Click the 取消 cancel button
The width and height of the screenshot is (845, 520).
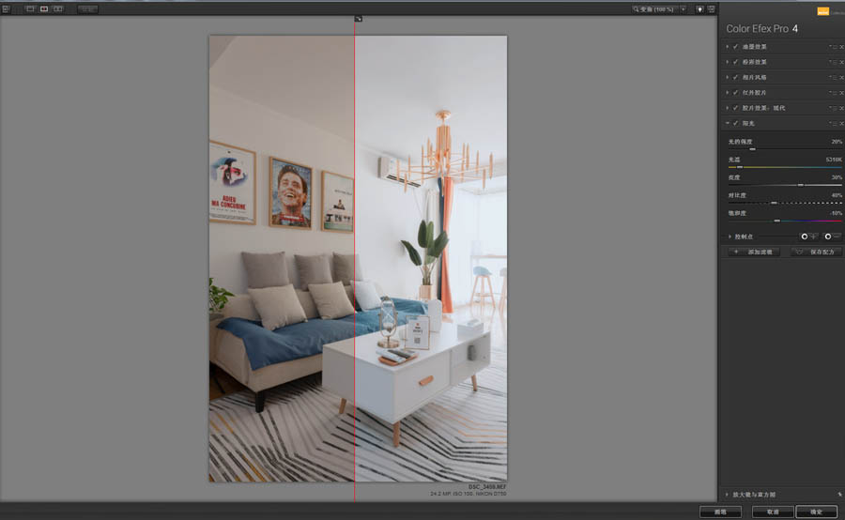pyautogui.click(x=773, y=512)
